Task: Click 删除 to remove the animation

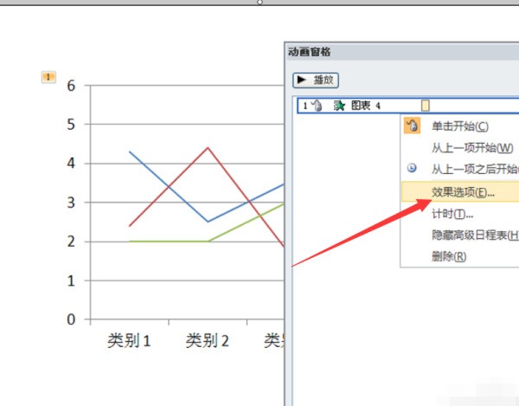Action: click(x=449, y=256)
